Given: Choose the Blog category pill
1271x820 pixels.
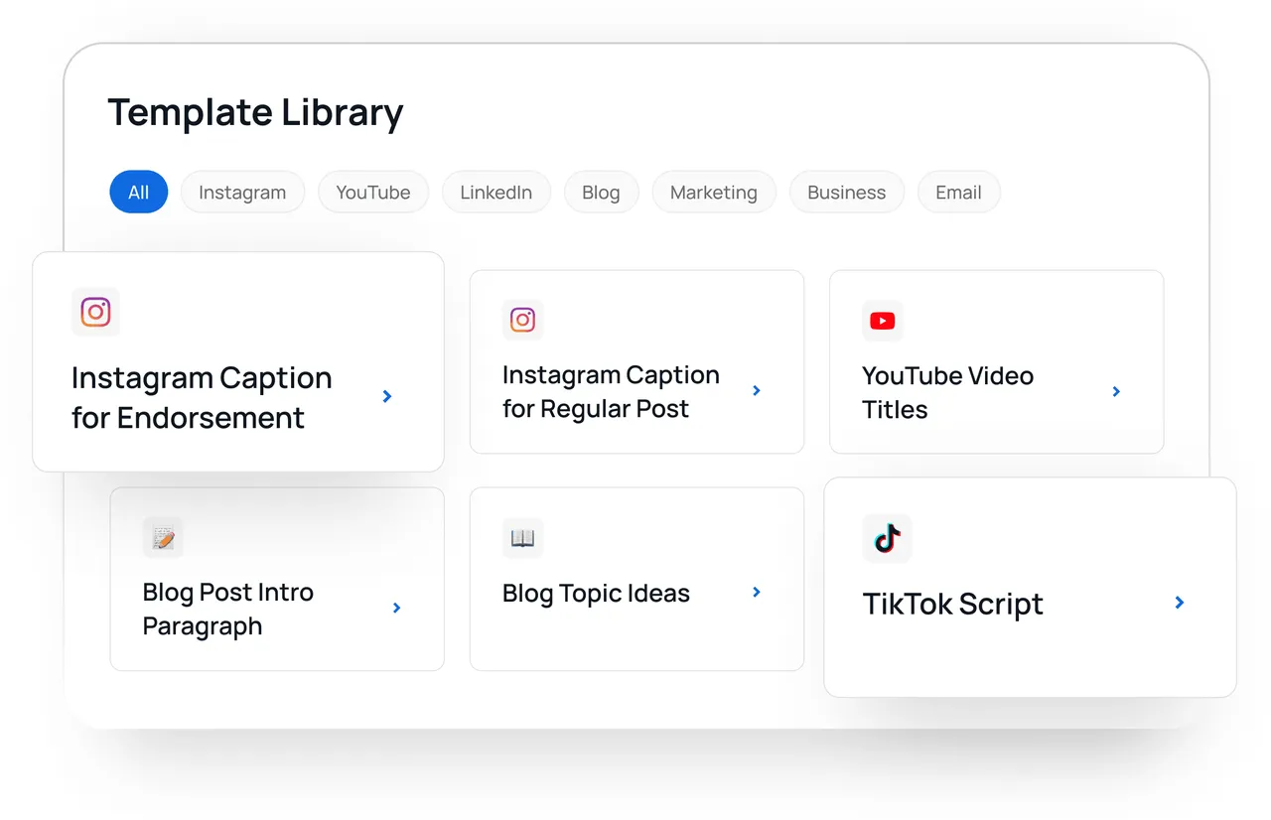Looking at the screenshot, I should [x=601, y=192].
